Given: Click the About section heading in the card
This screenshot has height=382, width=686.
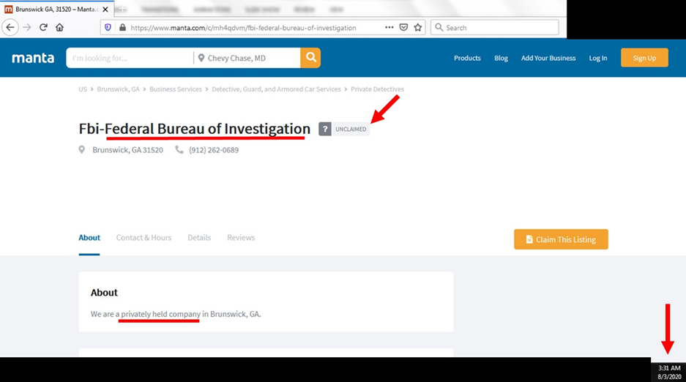Looking at the screenshot, I should 104,293.
